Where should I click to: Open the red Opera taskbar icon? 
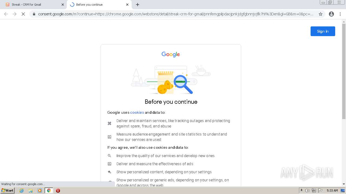coord(58,190)
